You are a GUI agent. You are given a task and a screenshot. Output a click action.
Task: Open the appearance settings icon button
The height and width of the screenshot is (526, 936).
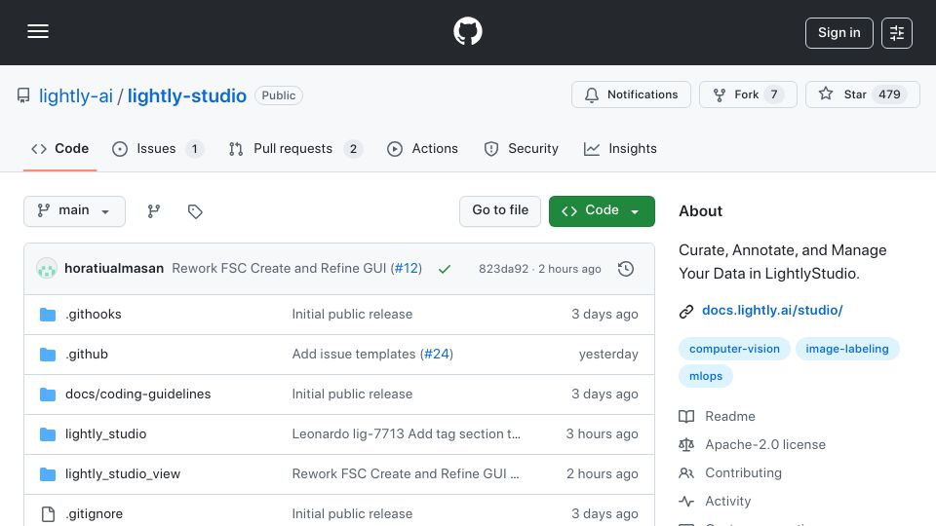point(897,33)
